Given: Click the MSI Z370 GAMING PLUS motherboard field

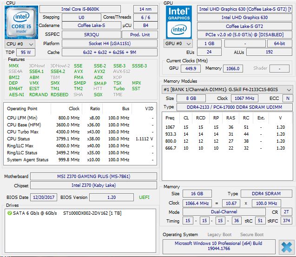Looking at the screenshot, I should point(94,177).
